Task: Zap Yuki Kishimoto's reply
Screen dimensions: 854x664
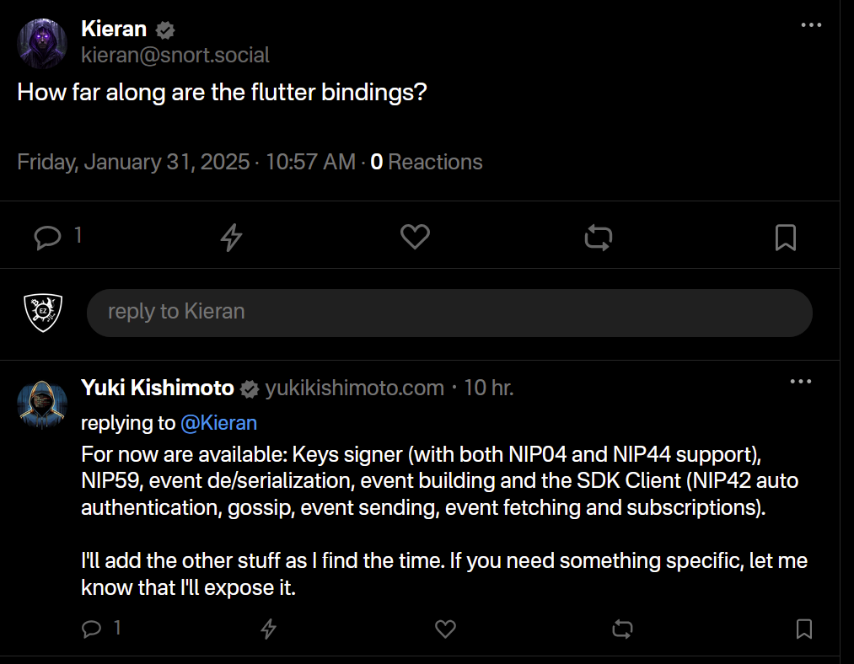Action: (268, 629)
